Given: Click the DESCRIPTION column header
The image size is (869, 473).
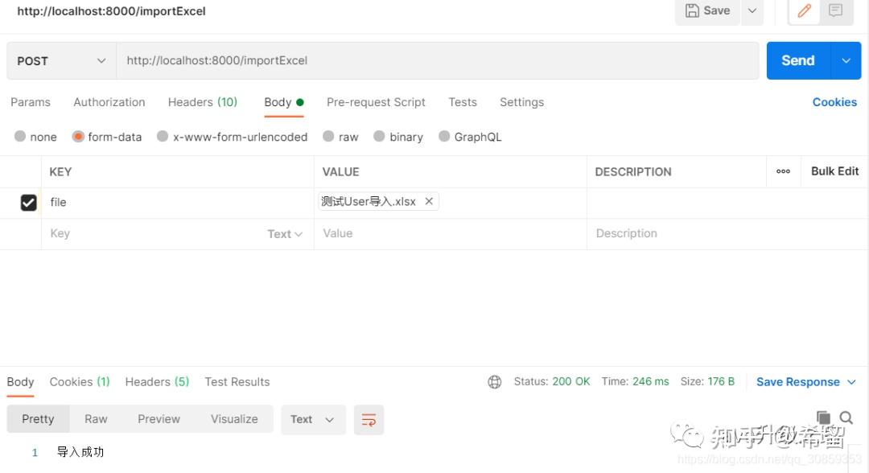Looking at the screenshot, I should coord(633,172).
